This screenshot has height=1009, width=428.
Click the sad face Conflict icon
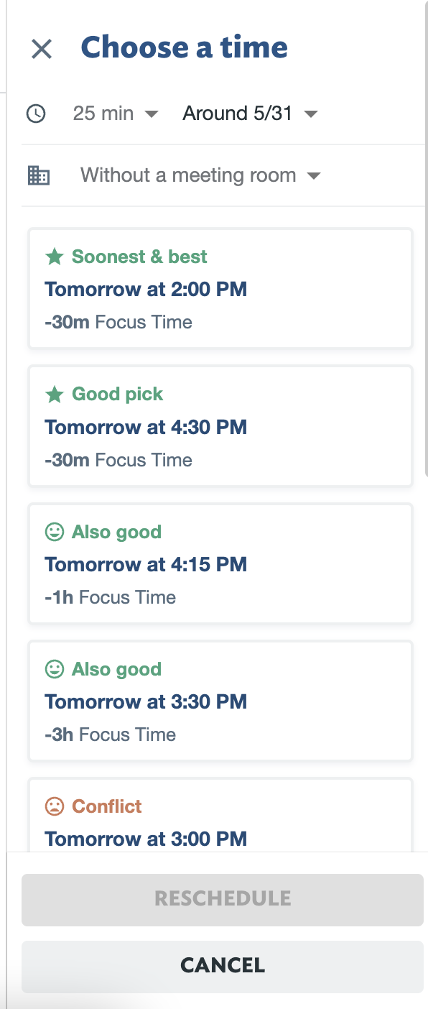[x=54, y=806]
